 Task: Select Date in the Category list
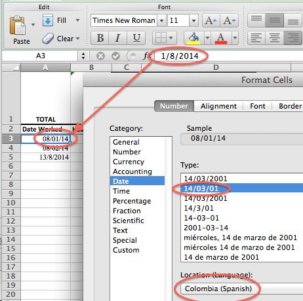click(x=137, y=181)
